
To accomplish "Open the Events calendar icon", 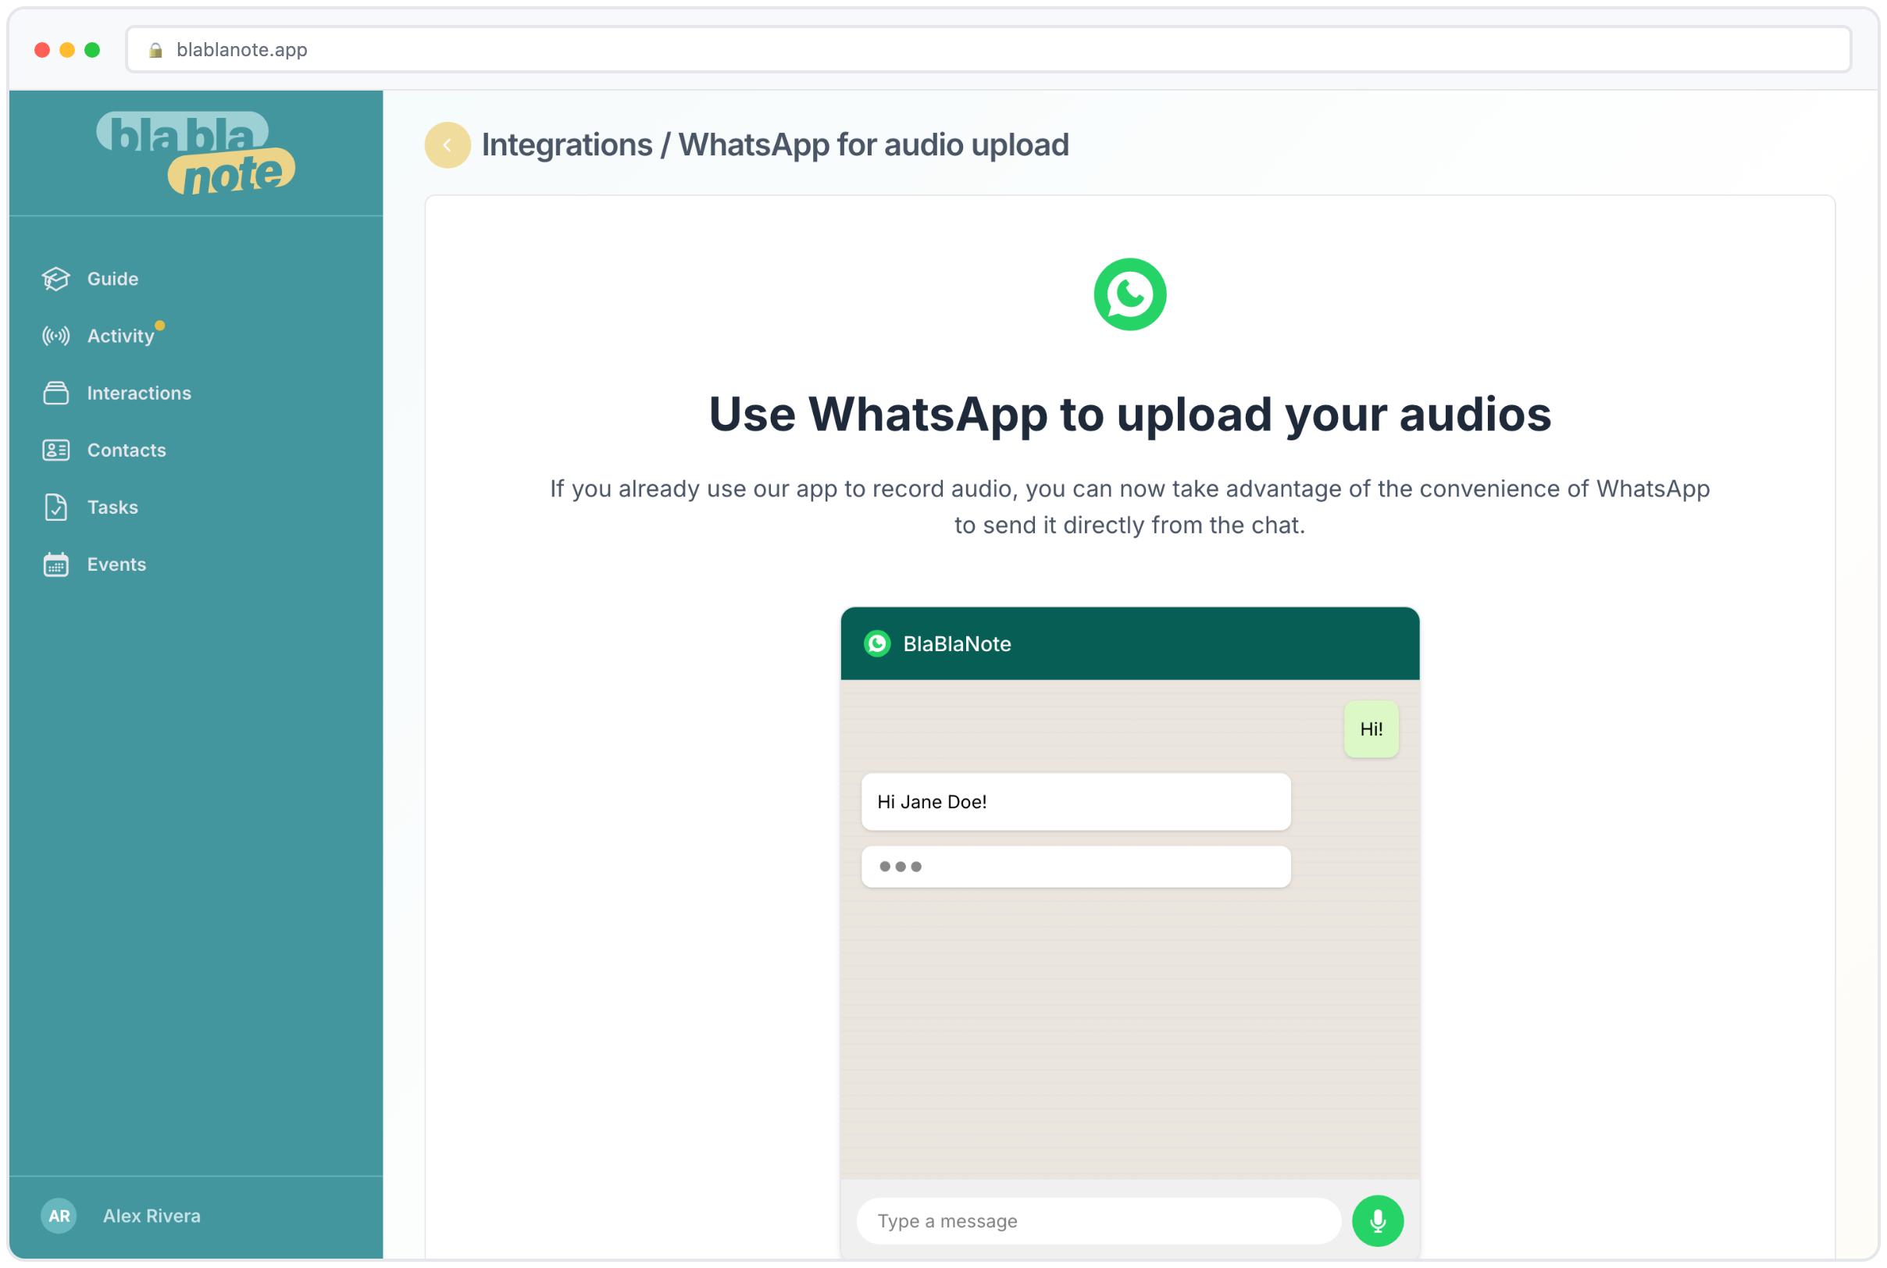I will 55,565.
